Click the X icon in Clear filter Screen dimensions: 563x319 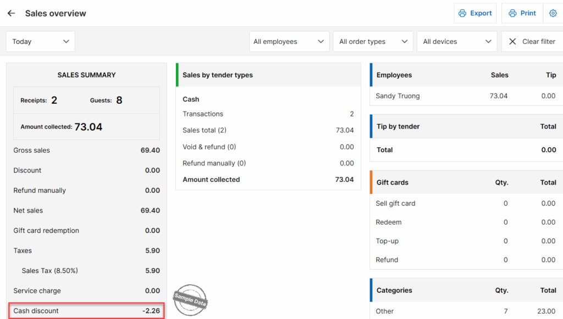click(512, 42)
